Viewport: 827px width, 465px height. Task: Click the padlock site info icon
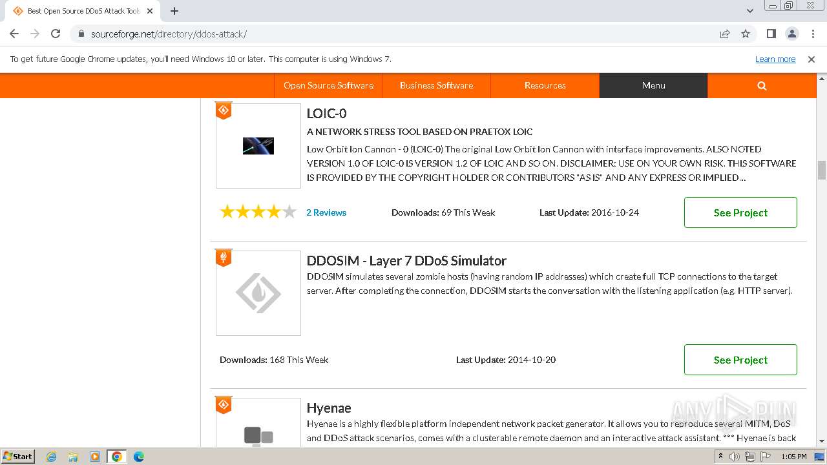pos(81,34)
